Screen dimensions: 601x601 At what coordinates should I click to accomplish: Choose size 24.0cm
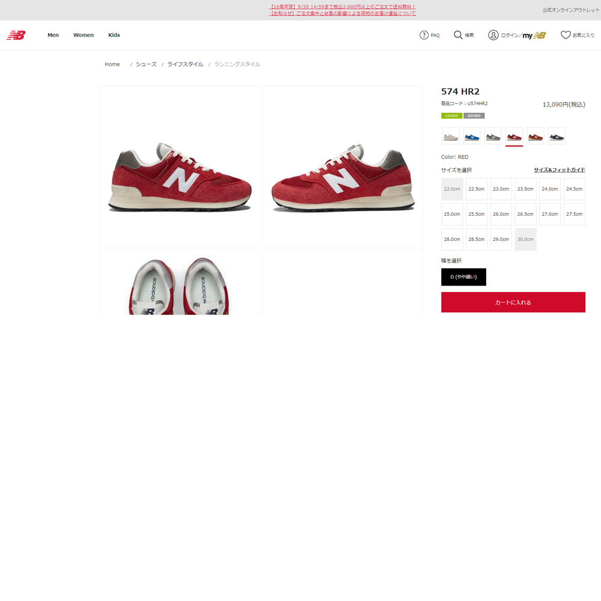(x=550, y=189)
